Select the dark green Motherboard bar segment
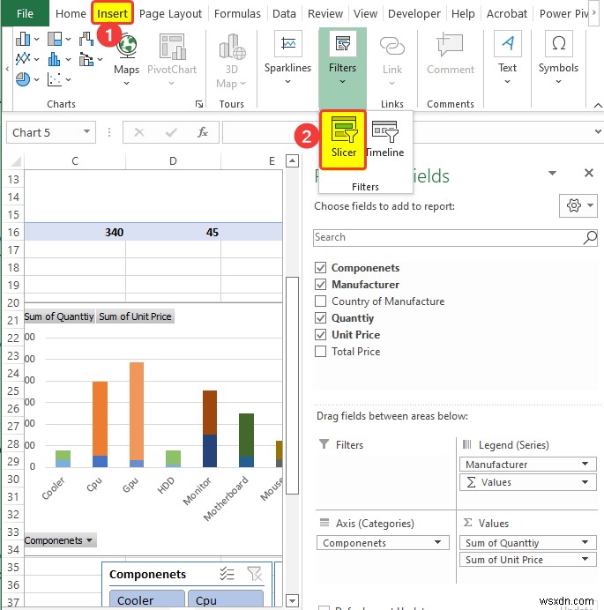604x610 pixels. (246, 435)
